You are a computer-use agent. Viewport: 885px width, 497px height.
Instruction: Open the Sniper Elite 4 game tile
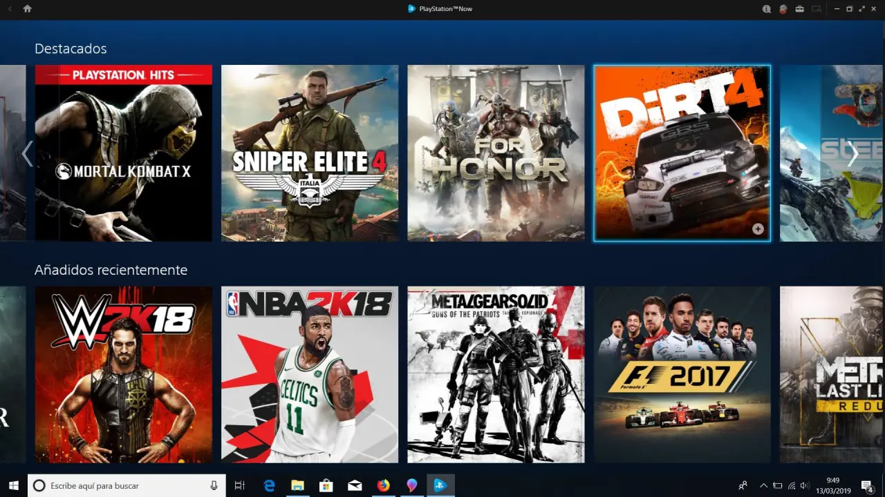[310, 153]
